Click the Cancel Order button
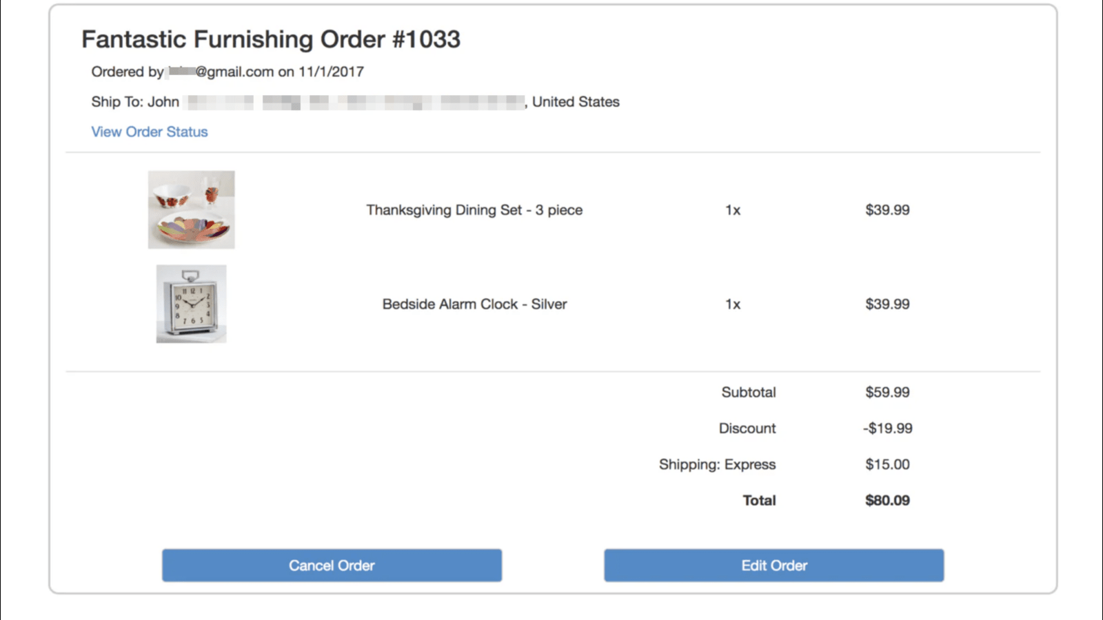The height and width of the screenshot is (620, 1103). click(331, 565)
